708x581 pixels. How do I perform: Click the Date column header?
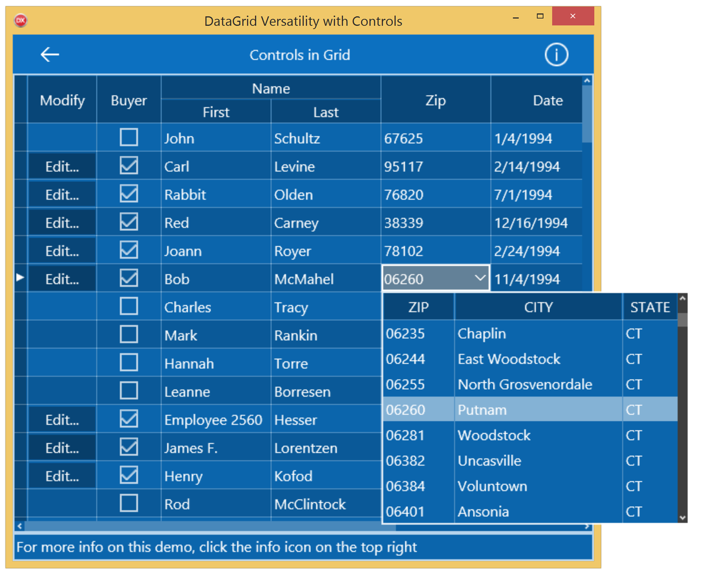pyautogui.click(x=537, y=100)
